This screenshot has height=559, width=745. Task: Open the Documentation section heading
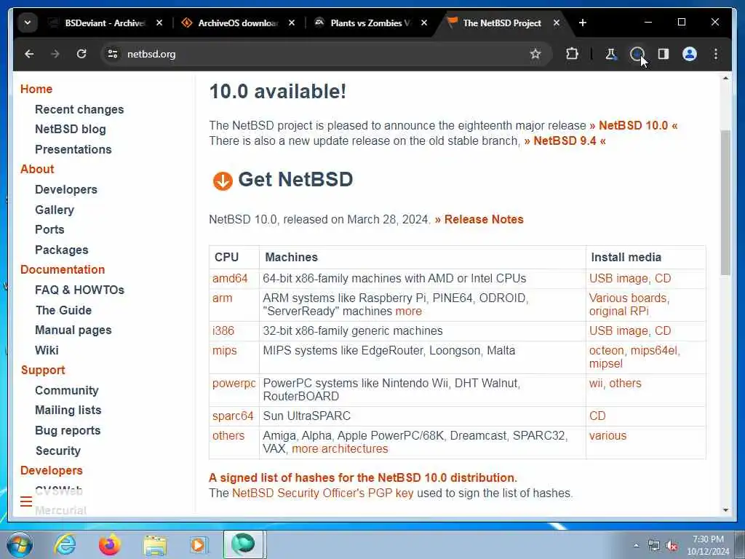pos(63,269)
